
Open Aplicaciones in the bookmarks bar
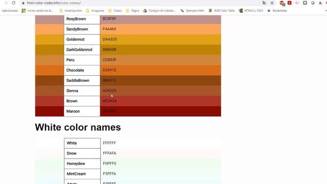(10, 11)
